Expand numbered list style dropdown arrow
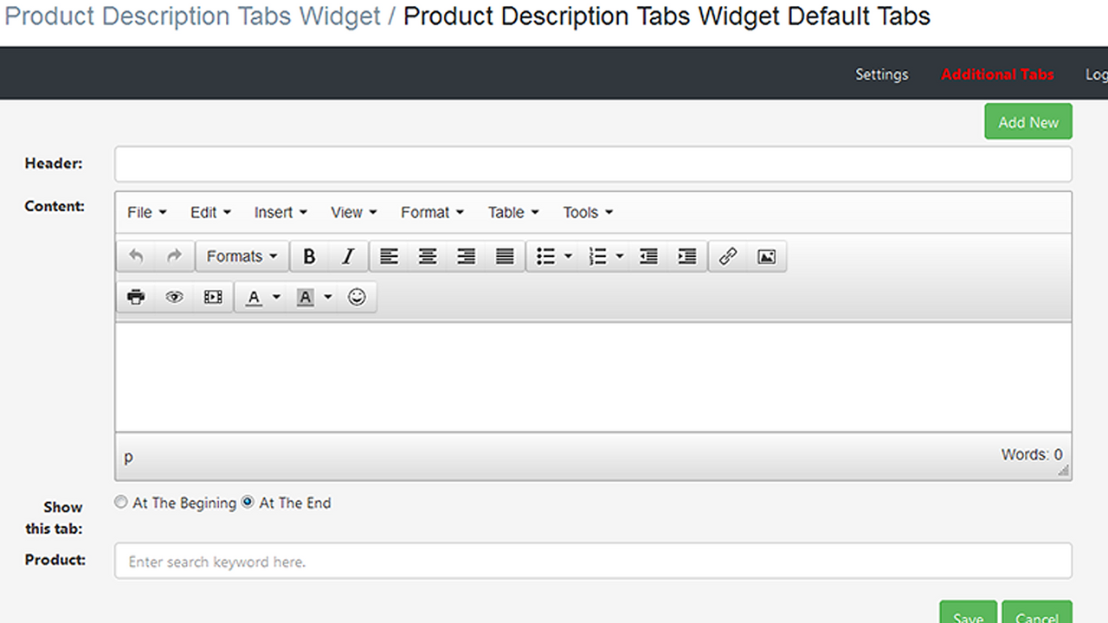Image resolution: width=1108 pixels, height=623 pixels. tap(620, 256)
